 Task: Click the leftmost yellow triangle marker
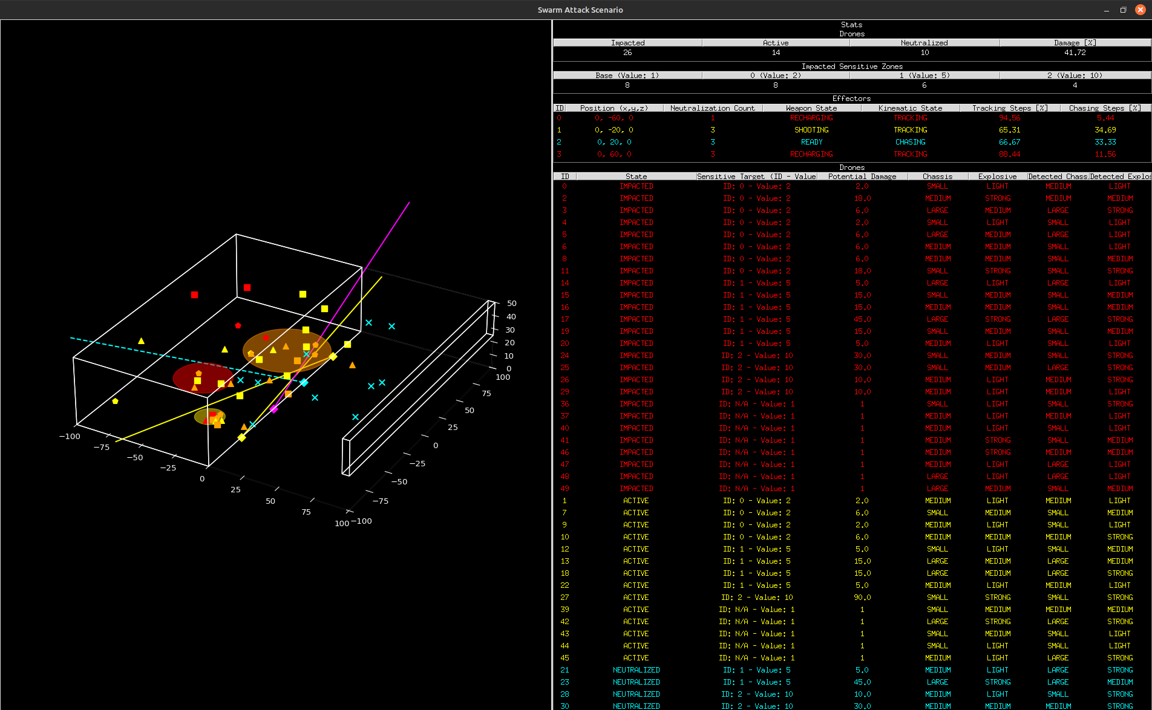point(141,341)
